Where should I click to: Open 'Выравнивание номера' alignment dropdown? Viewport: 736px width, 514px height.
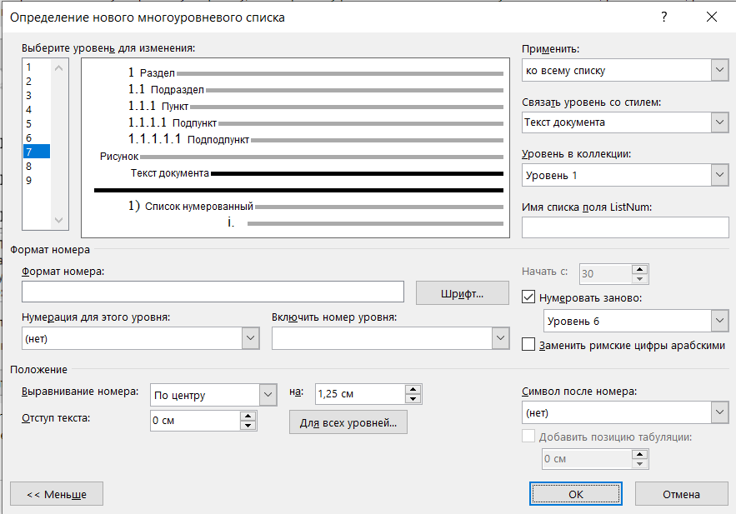click(268, 395)
